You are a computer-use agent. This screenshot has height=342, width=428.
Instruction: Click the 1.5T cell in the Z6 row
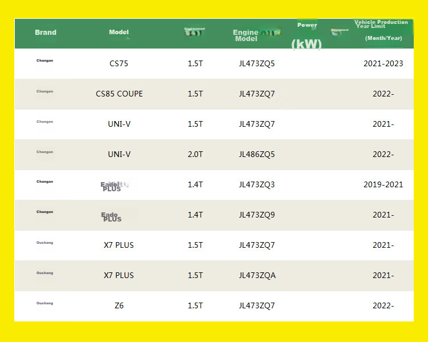(195, 305)
